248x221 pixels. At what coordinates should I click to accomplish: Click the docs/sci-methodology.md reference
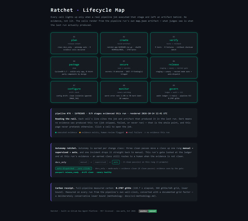click(140, 196)
